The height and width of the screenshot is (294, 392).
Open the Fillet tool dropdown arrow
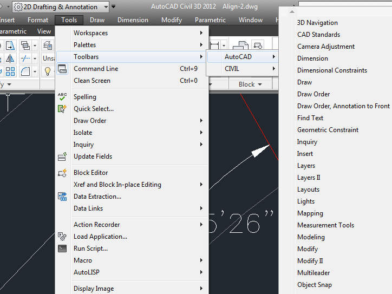[x=35, y=71]
